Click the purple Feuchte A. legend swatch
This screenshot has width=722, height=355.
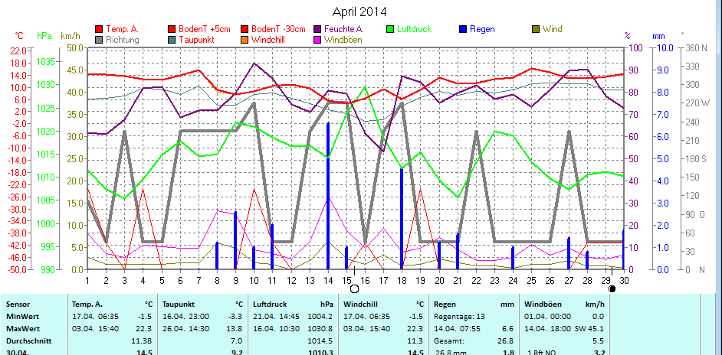(317, 29)
